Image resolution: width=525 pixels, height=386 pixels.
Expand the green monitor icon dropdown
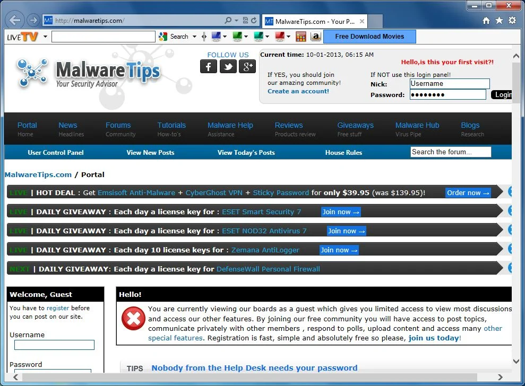(246, 37)
